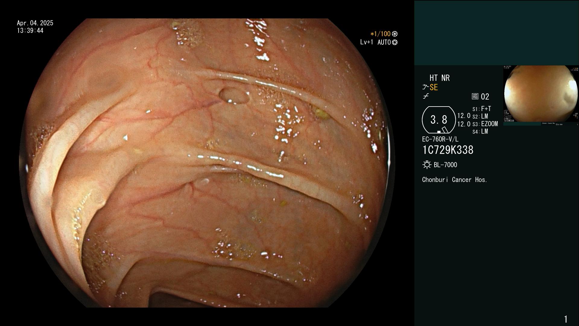Viewport: 579px width, 326px height.
Task: Click the S2: LM switch assignment
Action: 480,116
